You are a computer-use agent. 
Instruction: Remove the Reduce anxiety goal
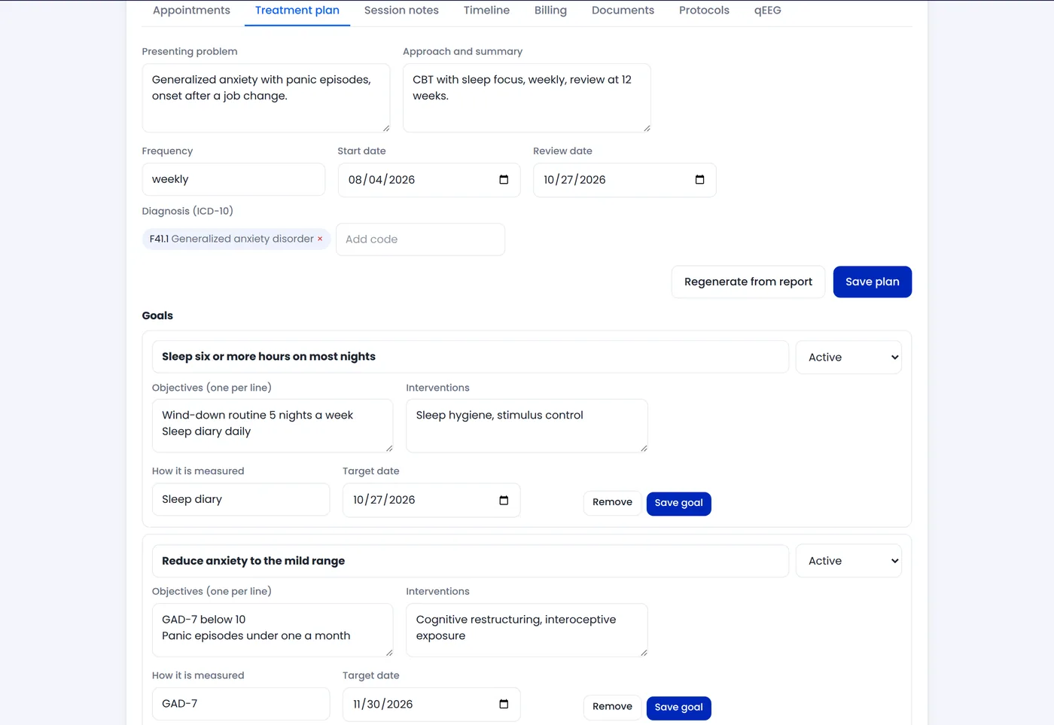coord(612,707)
